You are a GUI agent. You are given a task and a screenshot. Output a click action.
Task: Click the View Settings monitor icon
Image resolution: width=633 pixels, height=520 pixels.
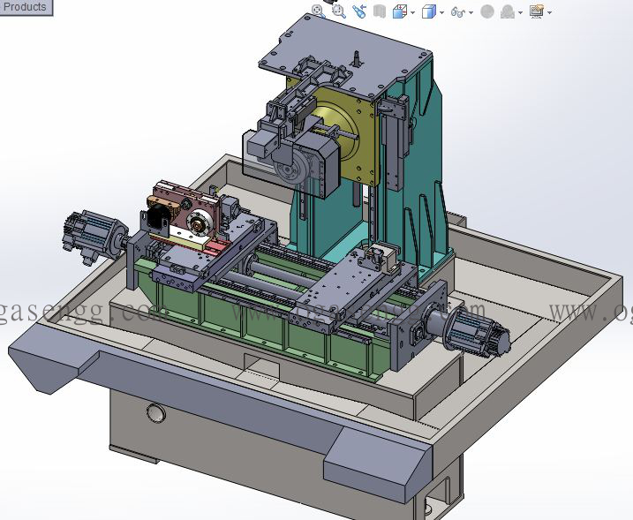coord(536,12)
